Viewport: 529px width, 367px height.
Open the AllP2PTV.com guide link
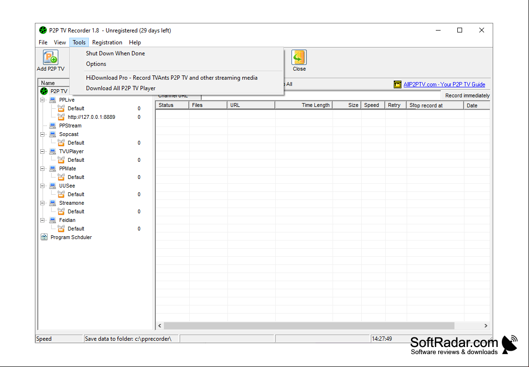444,84
